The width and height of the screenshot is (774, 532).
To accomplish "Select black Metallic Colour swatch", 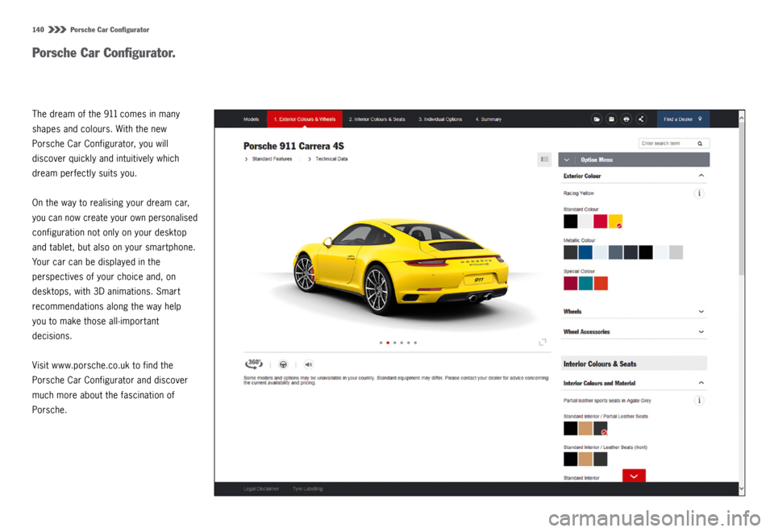I will 646,252.
